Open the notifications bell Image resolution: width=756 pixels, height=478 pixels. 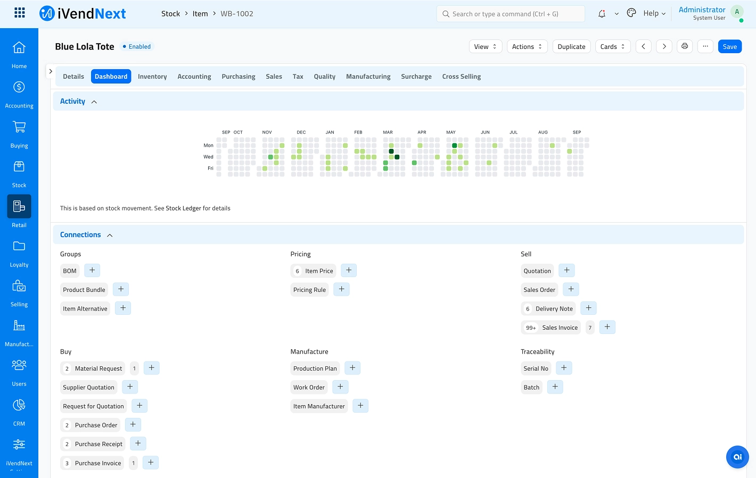point(602,14)
